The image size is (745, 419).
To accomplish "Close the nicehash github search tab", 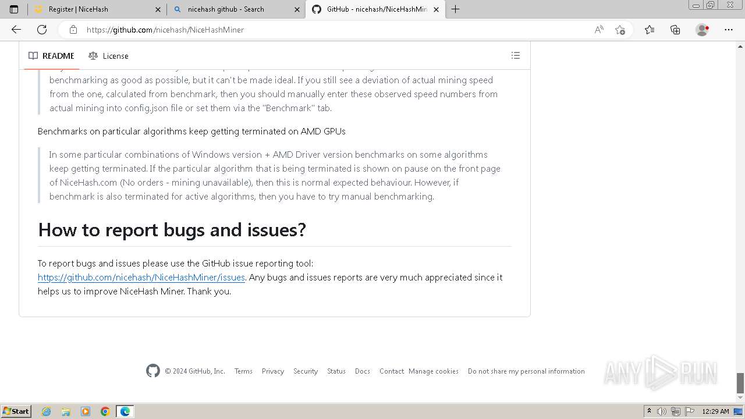I will [x=297, y=9].
